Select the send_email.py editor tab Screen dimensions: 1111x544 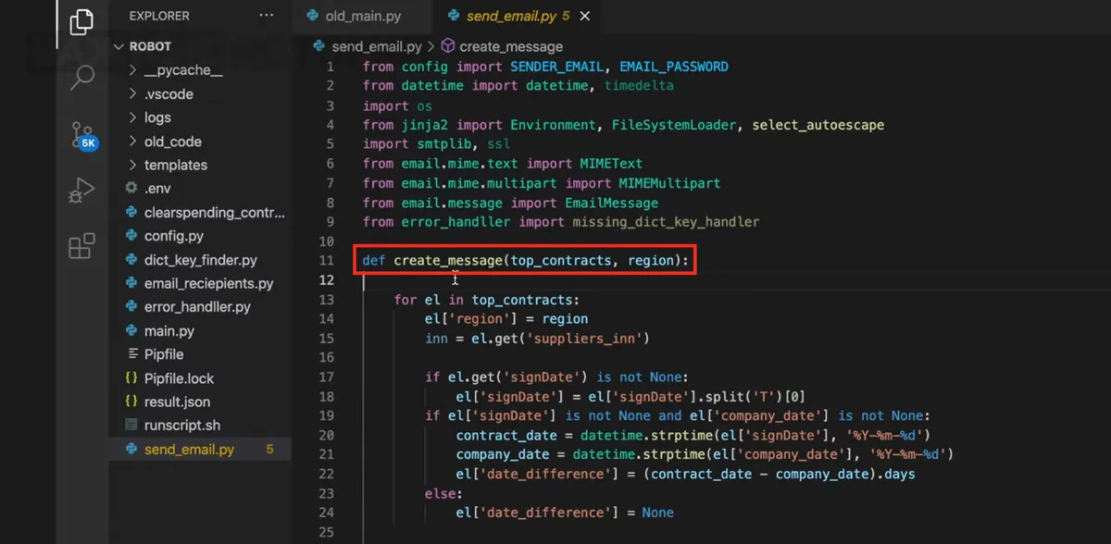coord(509,17)
